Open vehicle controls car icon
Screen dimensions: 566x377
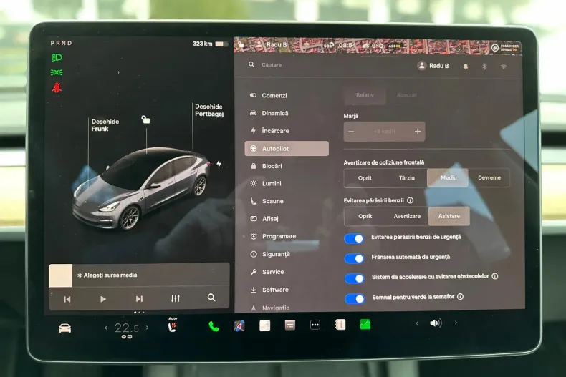pos(65,328)
